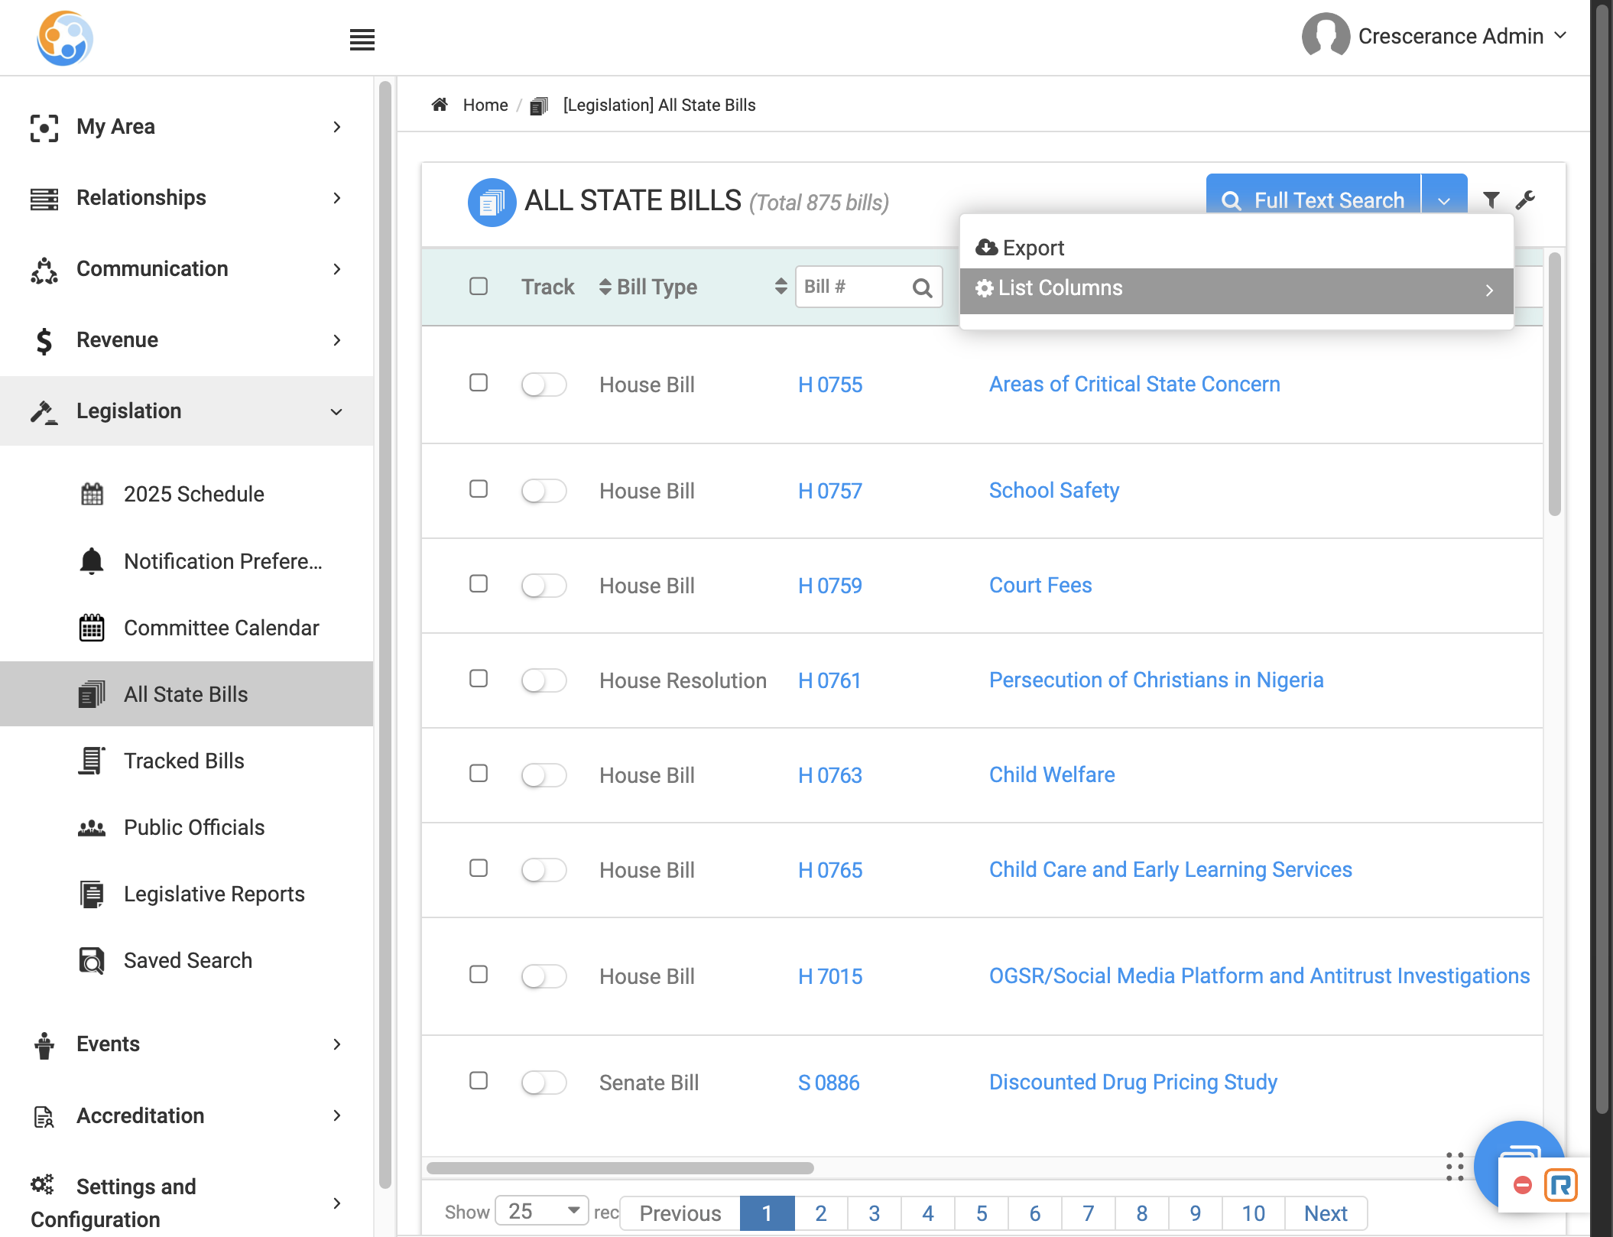
Task: Click sort arrows beside Bill # field
Action: (781, 286)
